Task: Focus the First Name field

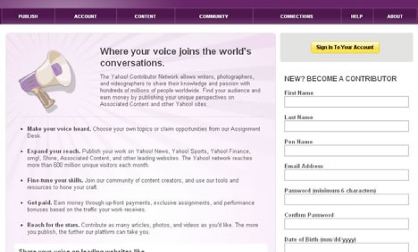Action: 346,102
